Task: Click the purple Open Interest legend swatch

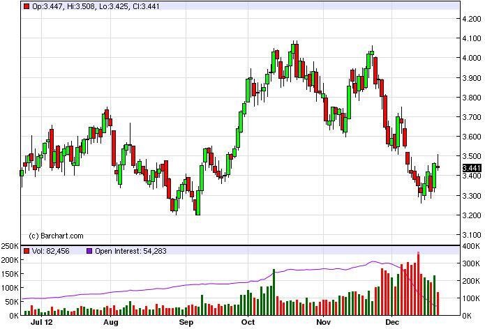Action: point(89,251)
